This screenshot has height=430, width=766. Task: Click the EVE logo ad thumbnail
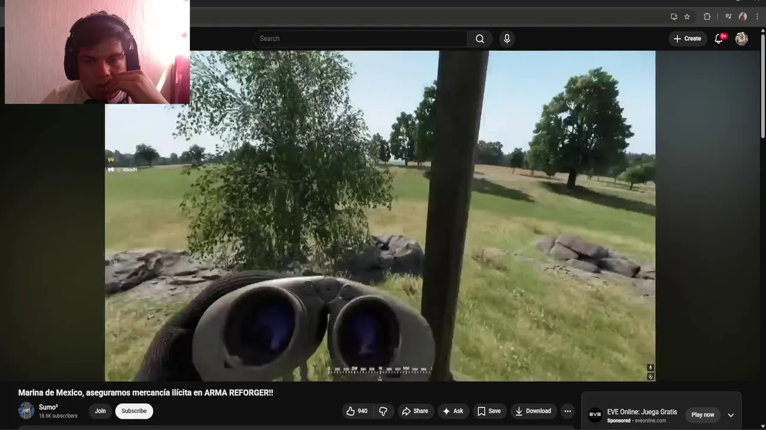[595, 415]
